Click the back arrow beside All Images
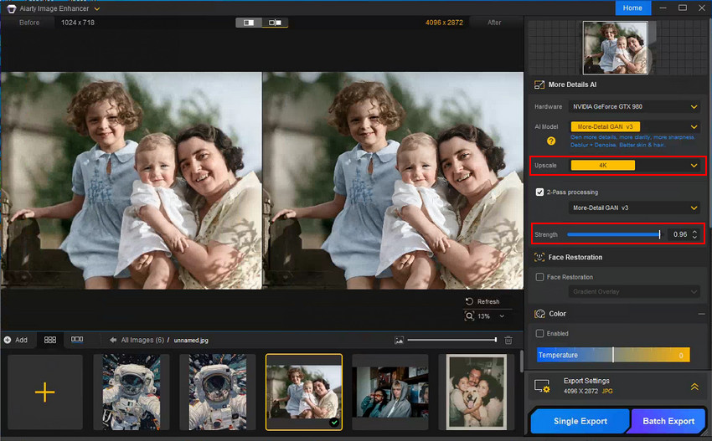Screen dimensions: 712x441 coord(112,340)
